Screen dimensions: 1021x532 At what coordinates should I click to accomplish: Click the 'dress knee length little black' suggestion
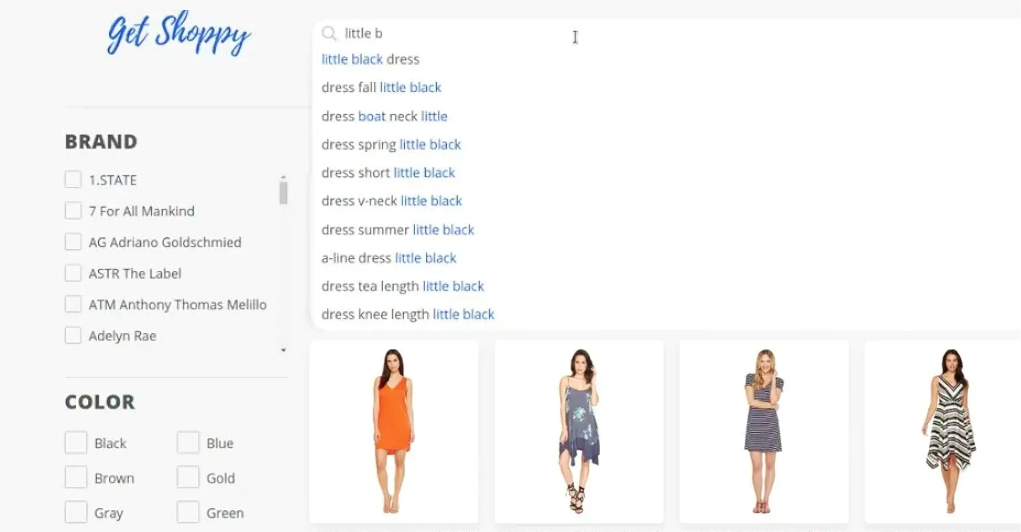[x=408, y=314]
